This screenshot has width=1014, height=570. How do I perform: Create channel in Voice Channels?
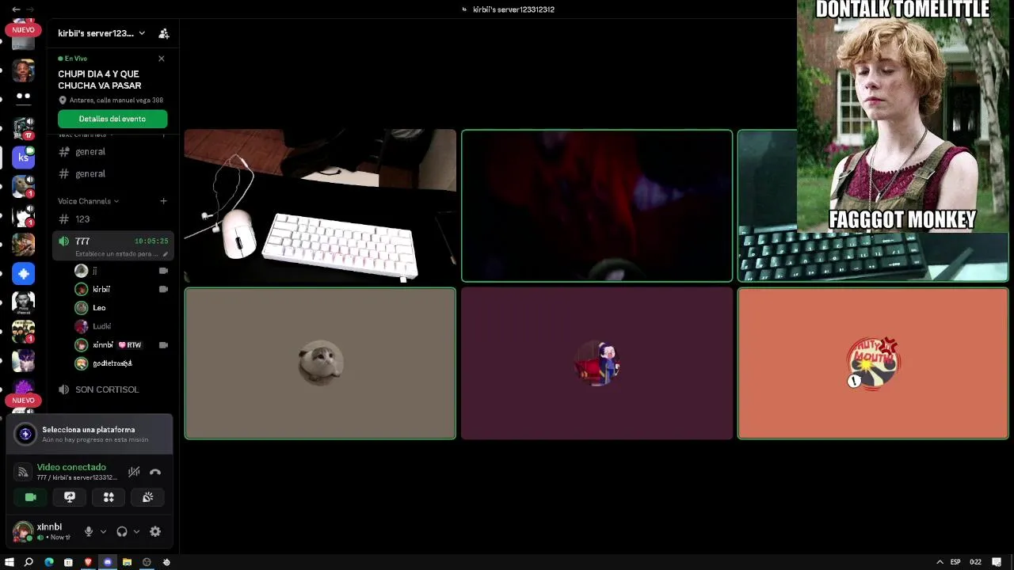(x=163, y=201)
